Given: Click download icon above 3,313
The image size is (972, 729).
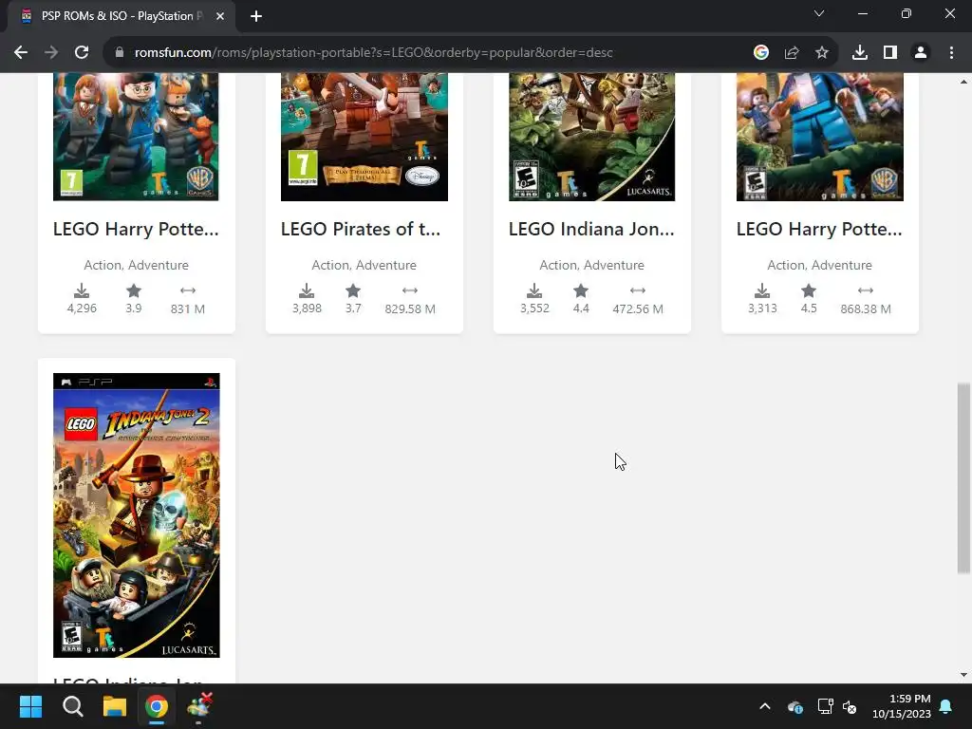Looking at the screenshot, I should [762, 290].
